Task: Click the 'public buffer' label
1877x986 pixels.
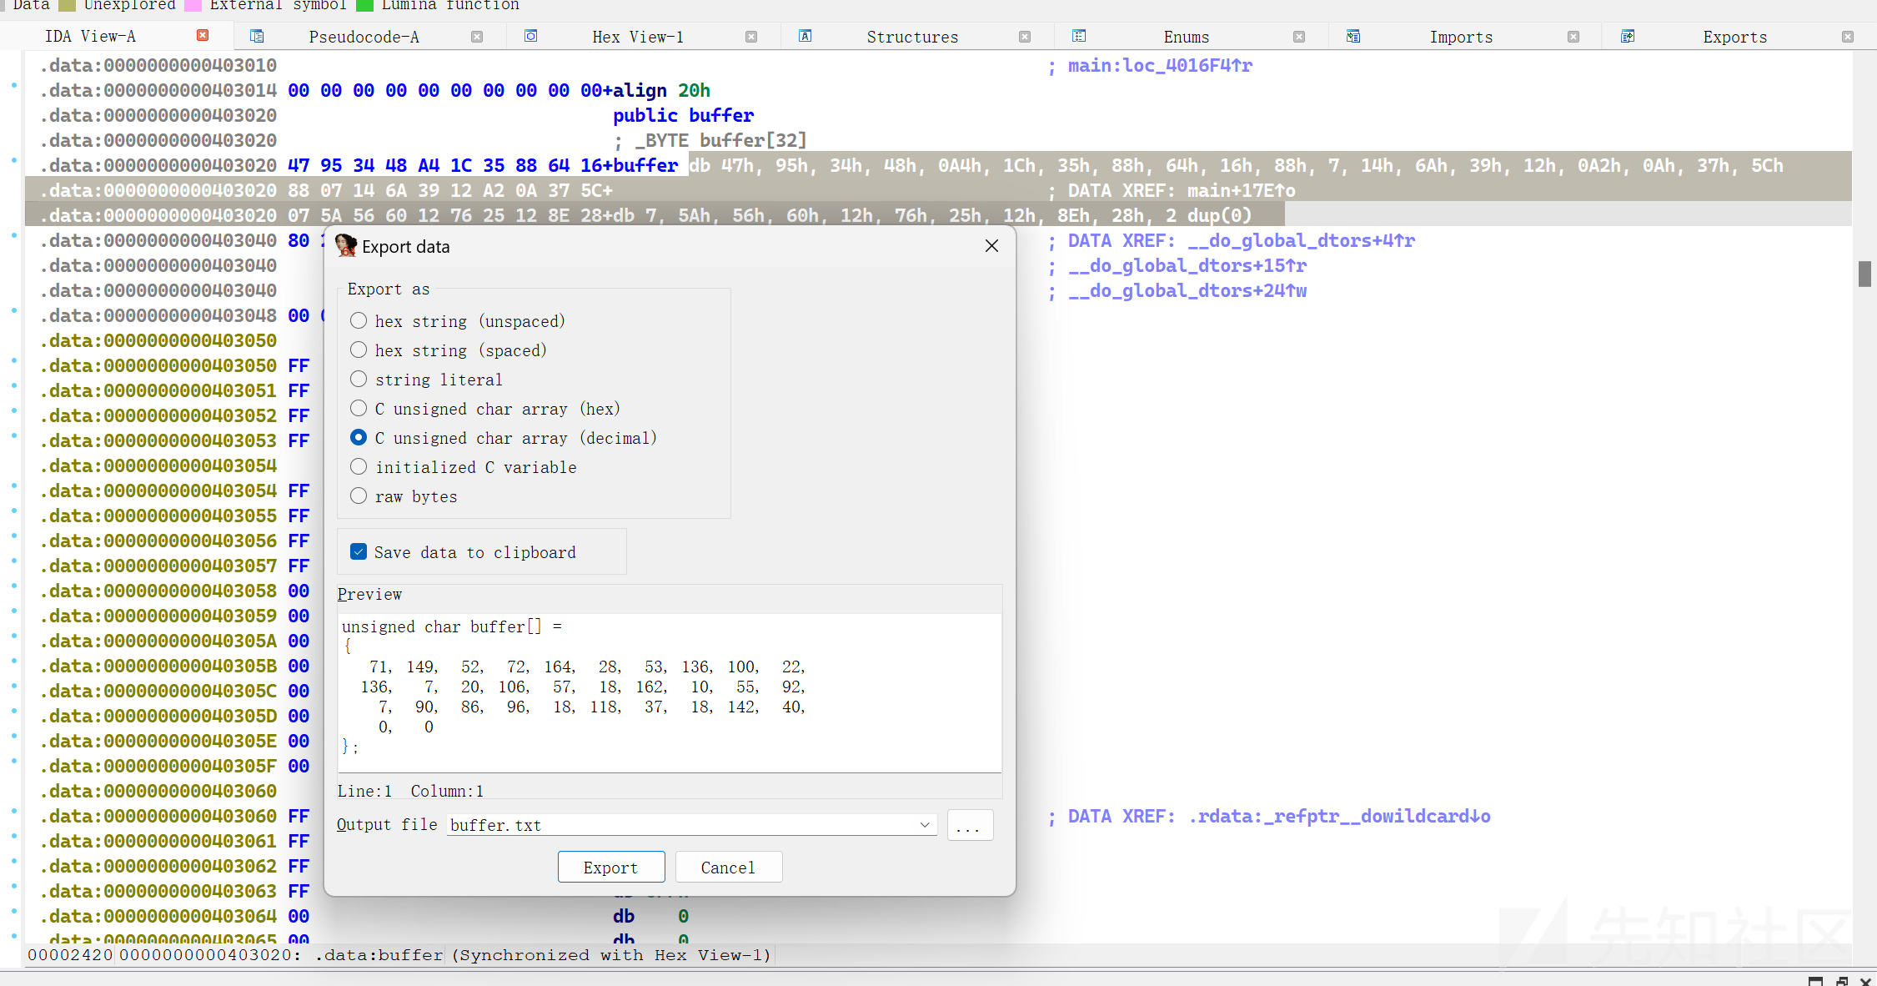Action: [683, 115]
